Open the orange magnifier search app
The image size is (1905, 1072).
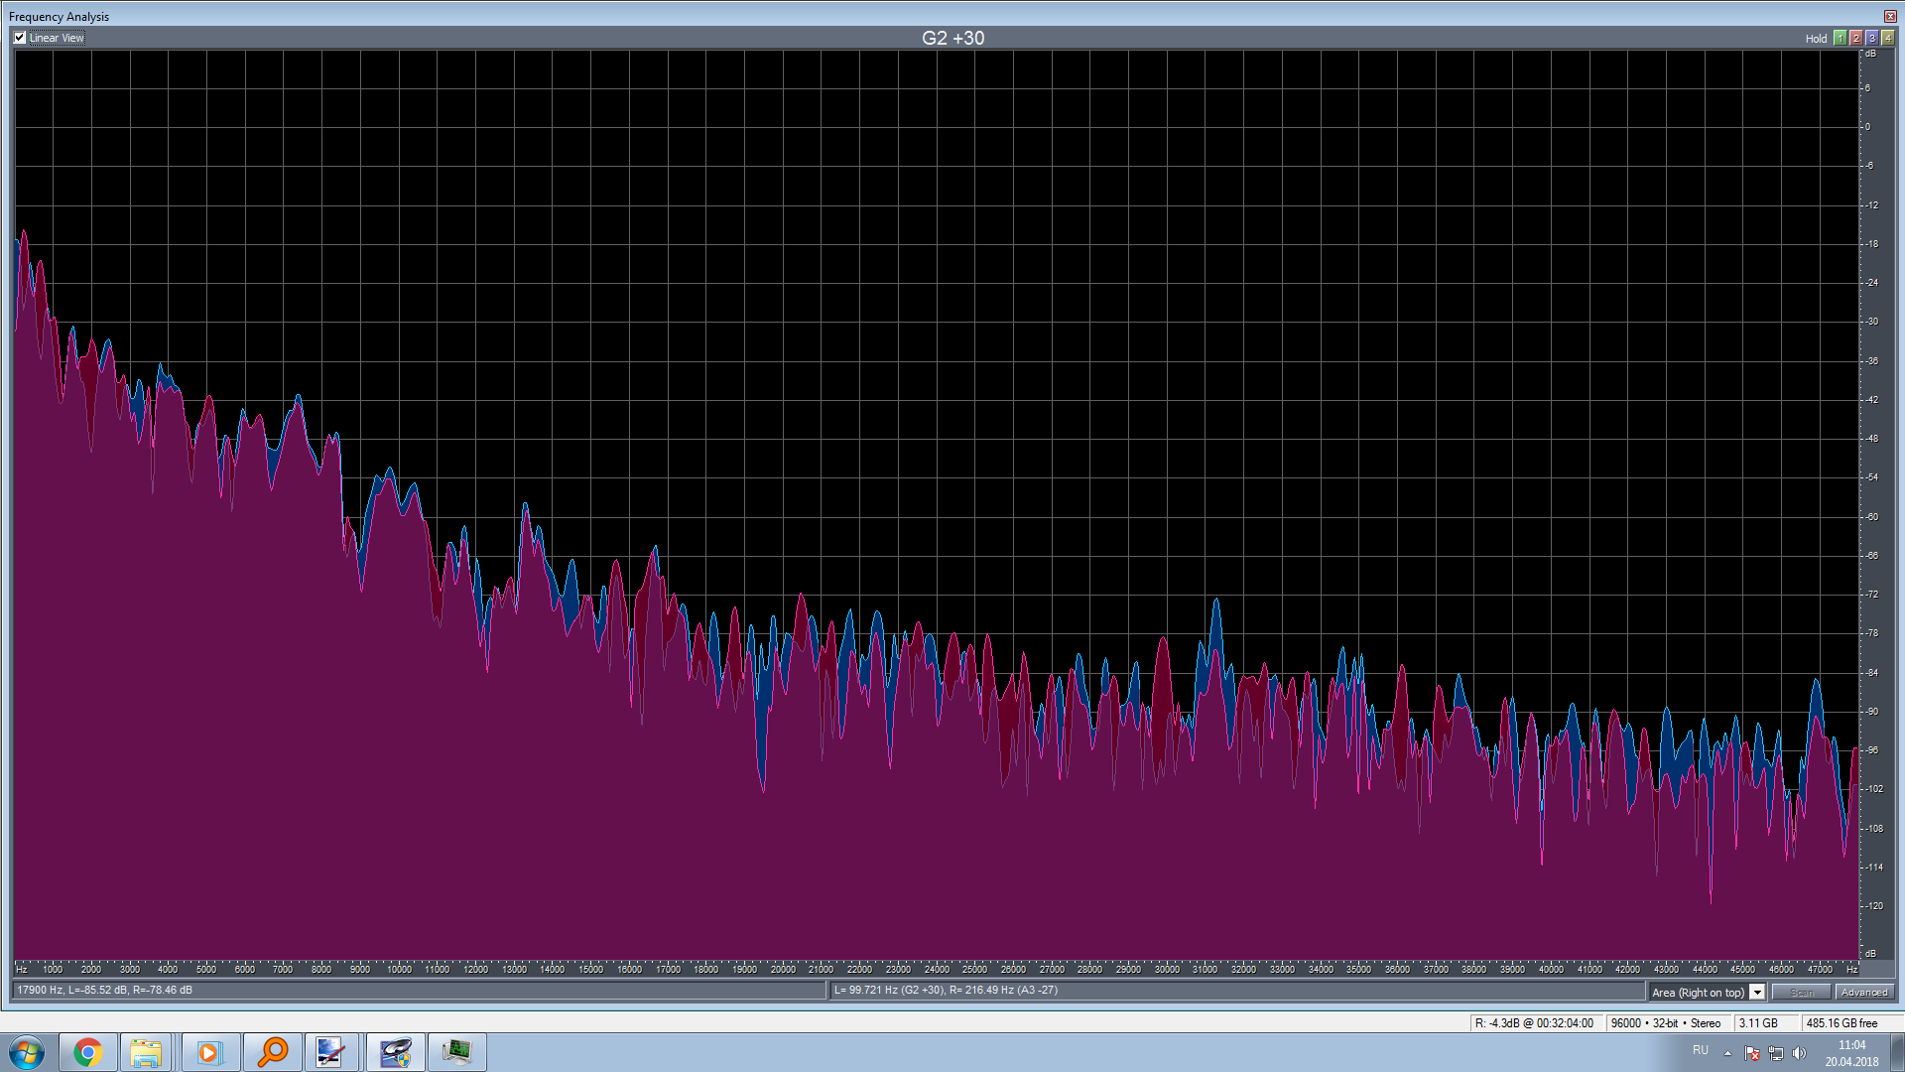pos(272,1052)
